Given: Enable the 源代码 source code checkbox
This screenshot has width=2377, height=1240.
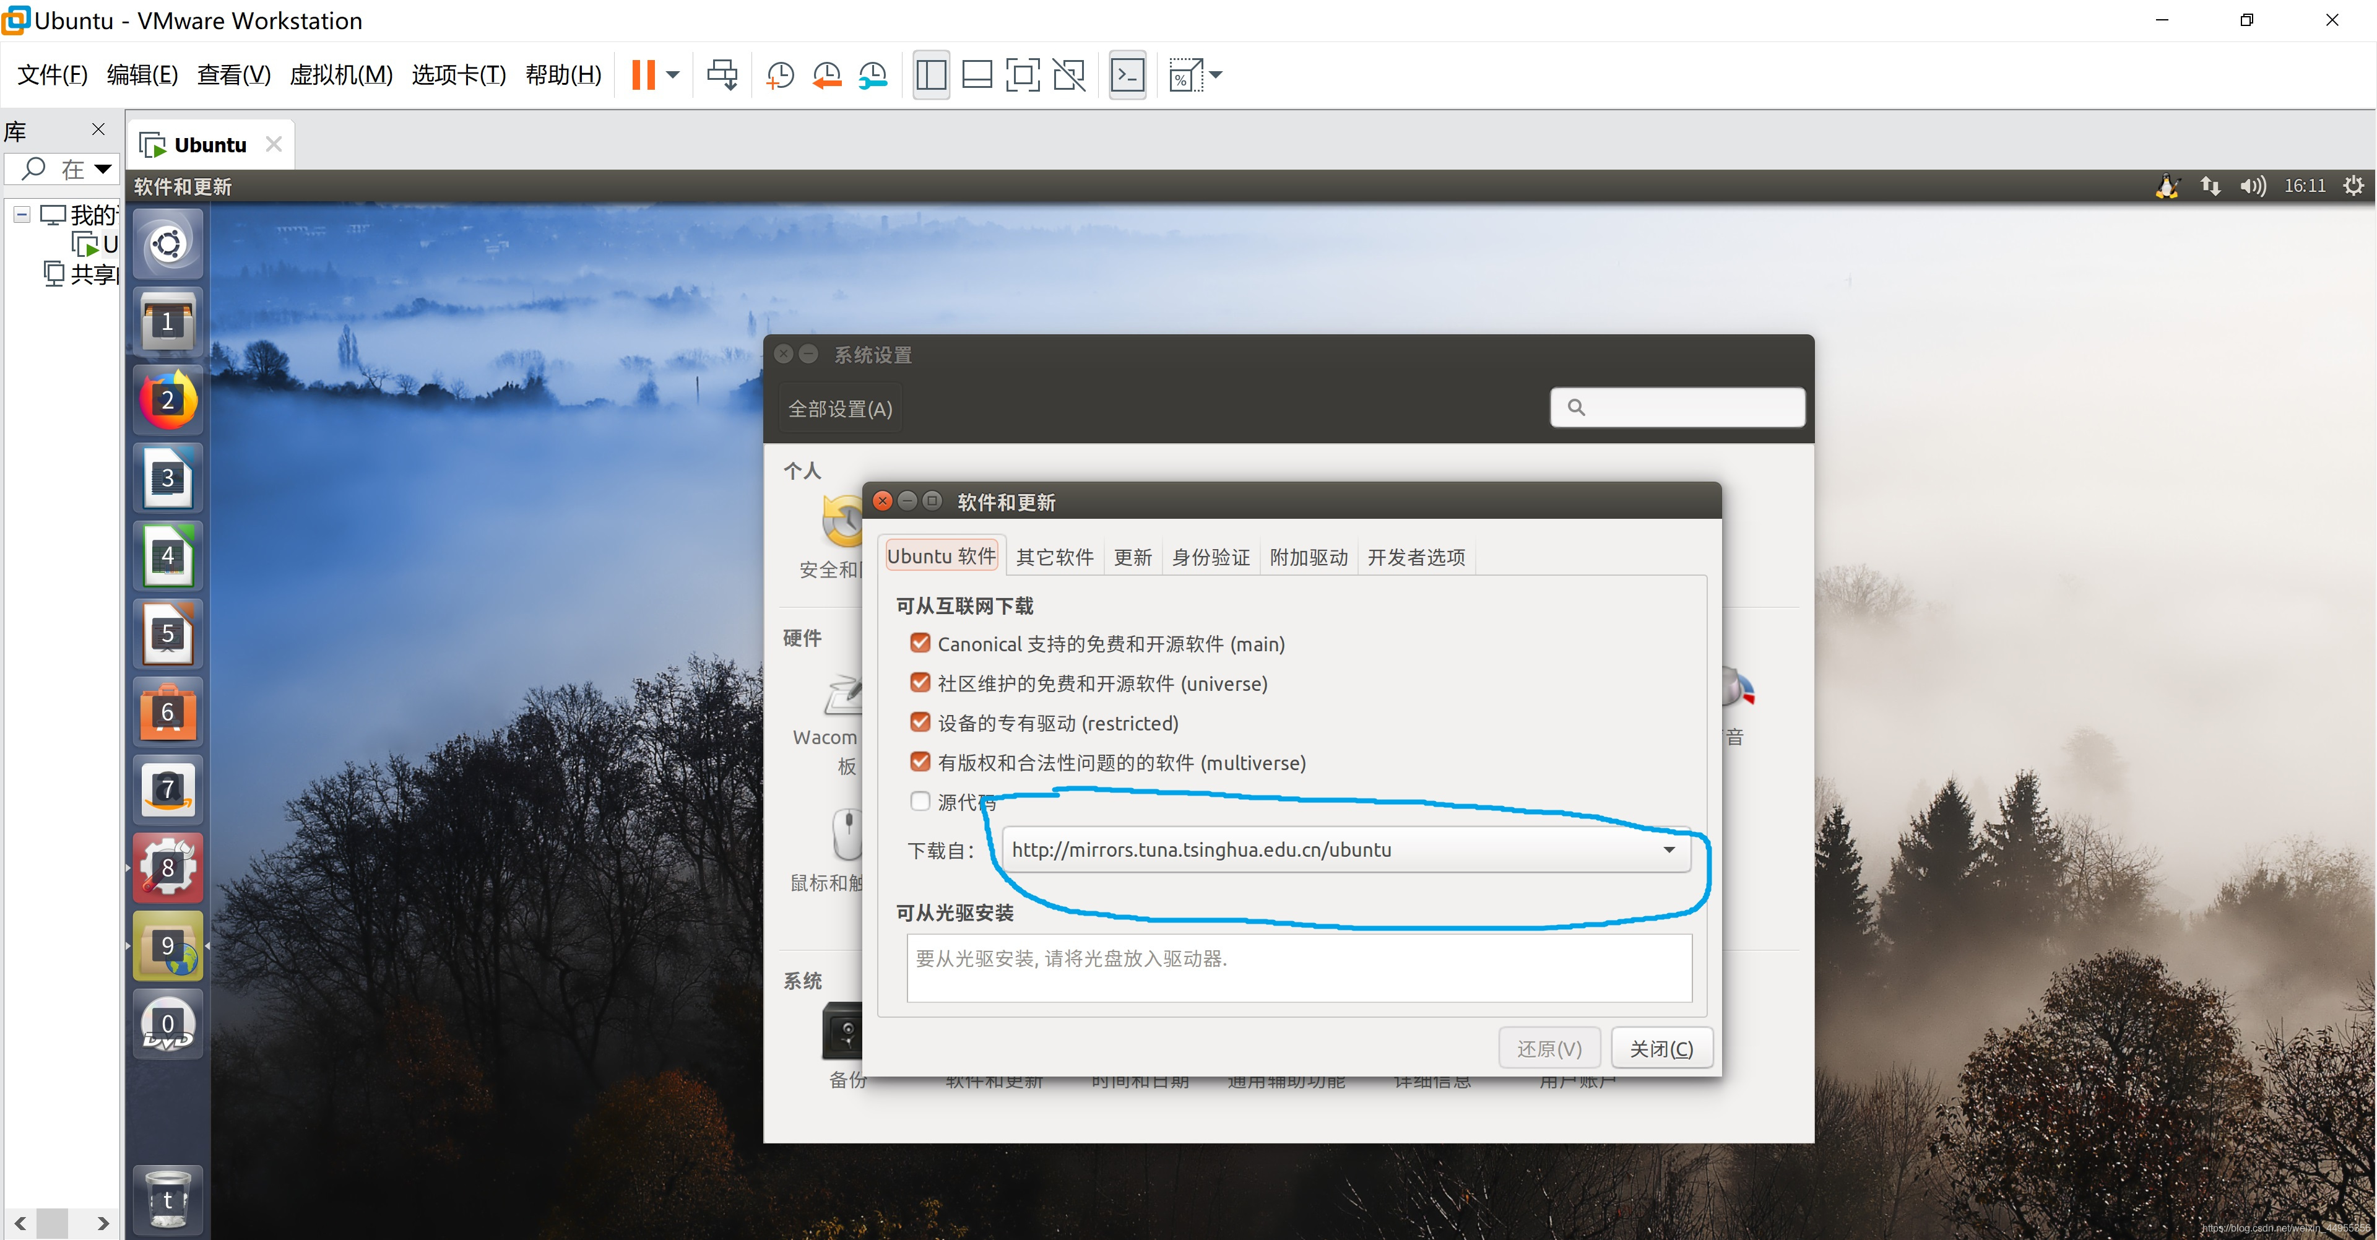Looking at the screenshot, I should click(920, 802).
